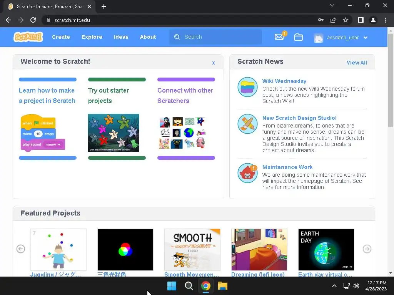Screen dimensions: 394x295
Task: Open Chrome three-dot menu
Action: click(386, 20)
